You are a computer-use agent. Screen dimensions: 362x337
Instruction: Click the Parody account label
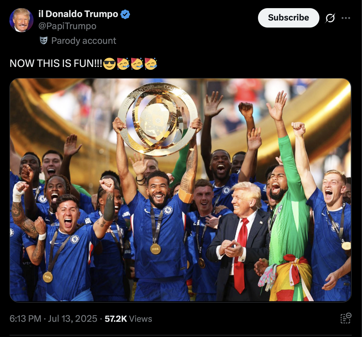(84, 41)
